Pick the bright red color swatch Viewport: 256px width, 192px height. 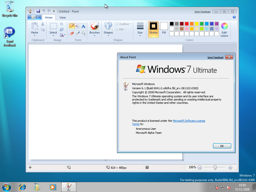pos(187,24)
